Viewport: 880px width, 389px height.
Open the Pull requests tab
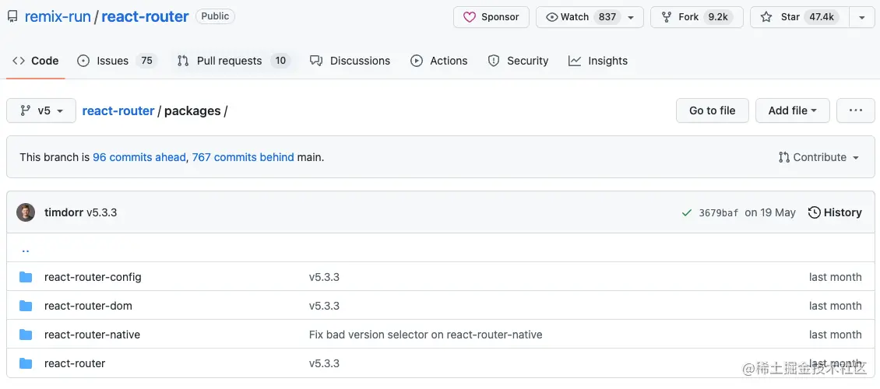point(233,61)
